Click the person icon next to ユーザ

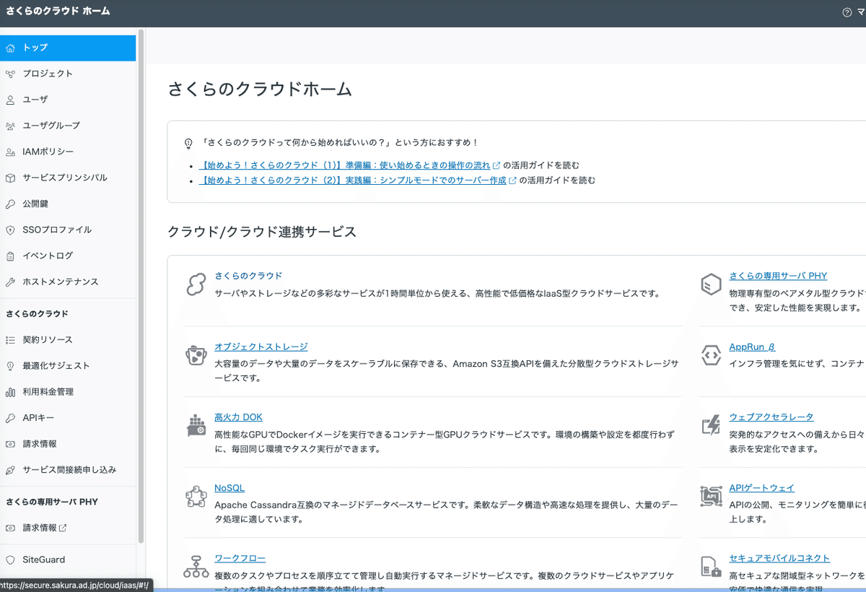coord(10,100)
